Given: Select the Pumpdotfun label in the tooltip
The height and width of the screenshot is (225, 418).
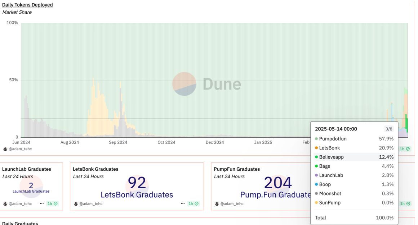Looking at the screenshot, I should click(x=333, y=139).
